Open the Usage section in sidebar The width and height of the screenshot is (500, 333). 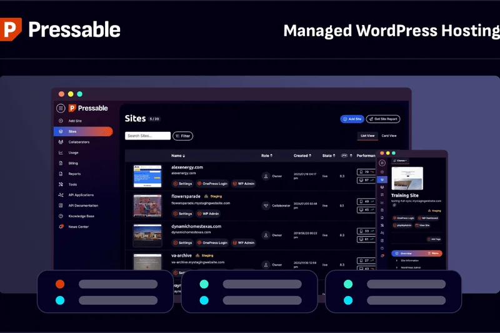[73, 152]
